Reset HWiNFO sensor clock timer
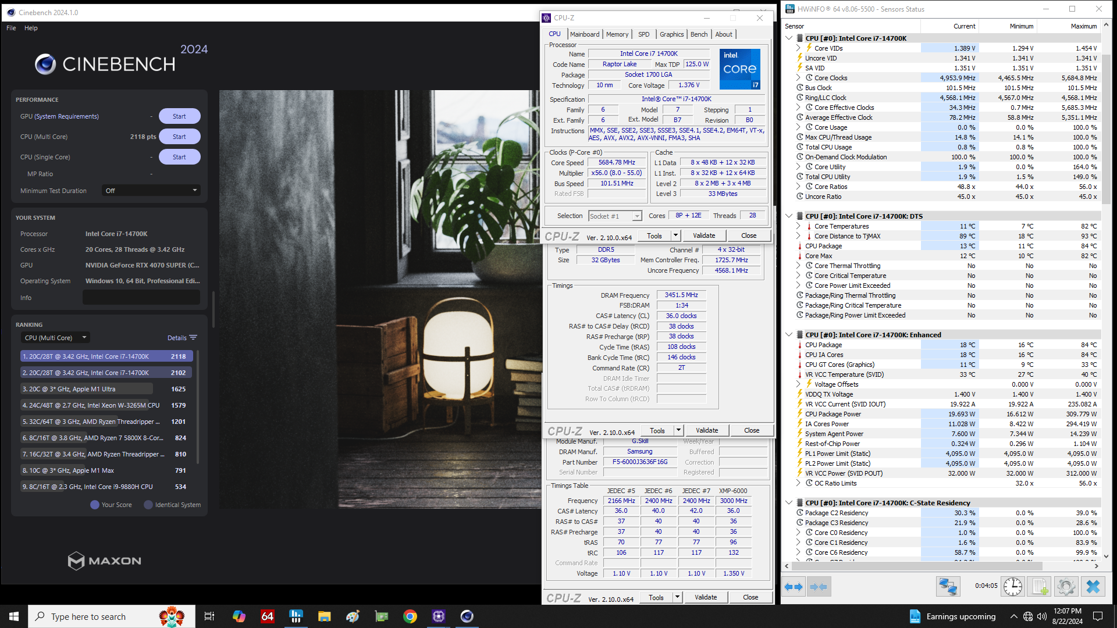The image size is (1117, 628). coord(1013,587)
